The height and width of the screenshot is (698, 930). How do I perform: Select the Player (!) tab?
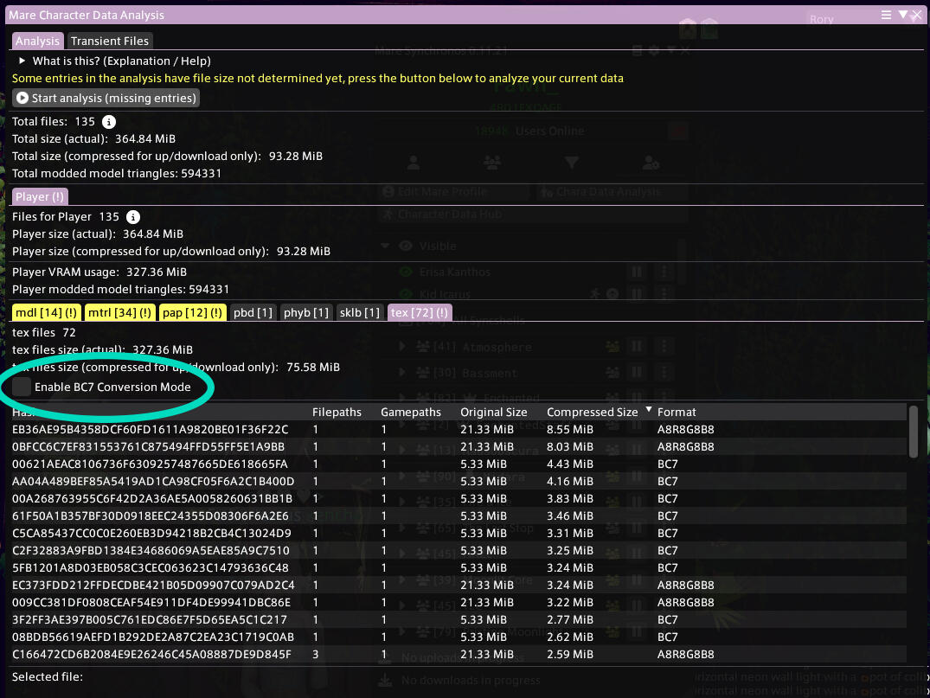40,197
